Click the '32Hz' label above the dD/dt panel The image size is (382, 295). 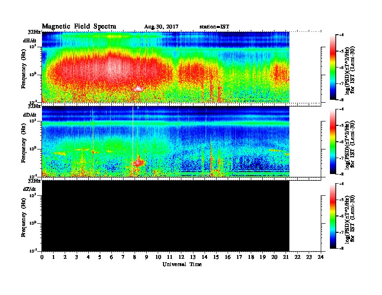[x=34, y=106]
